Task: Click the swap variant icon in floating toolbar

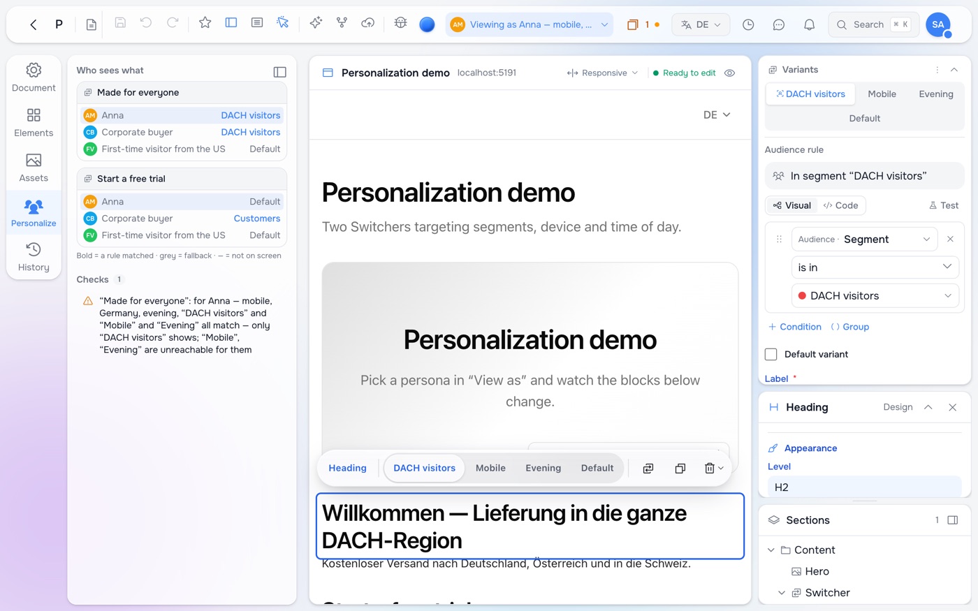Action: tap(648, 469)
